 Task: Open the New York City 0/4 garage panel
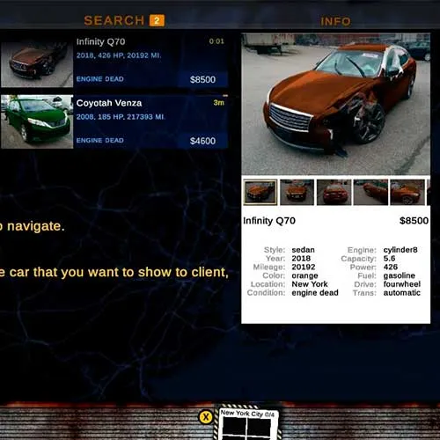247,422
